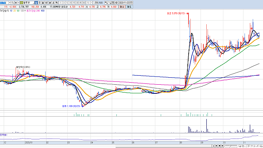Click the magnifier stock search icon
263x148 pixels.
click(x=12, y=3)
